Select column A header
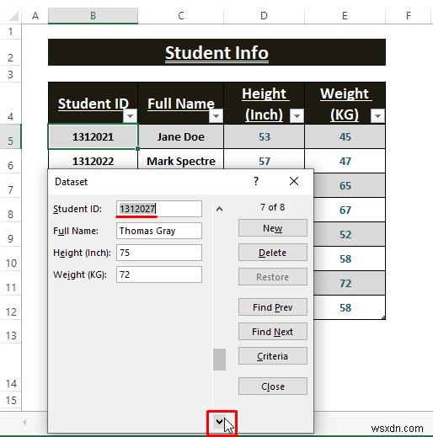This screenshot has width=433, height=437. tap(35, 16)
